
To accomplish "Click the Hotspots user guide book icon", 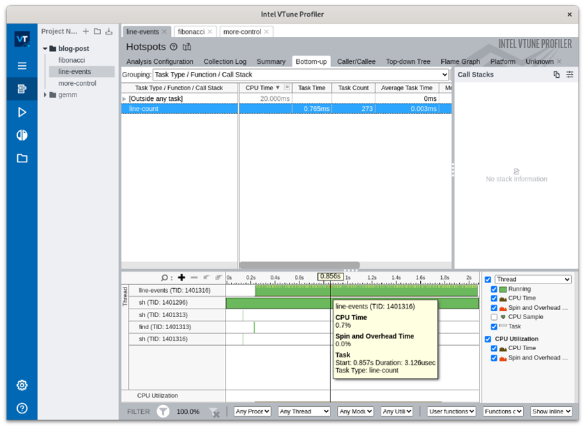I will click(x=187, y=47).
